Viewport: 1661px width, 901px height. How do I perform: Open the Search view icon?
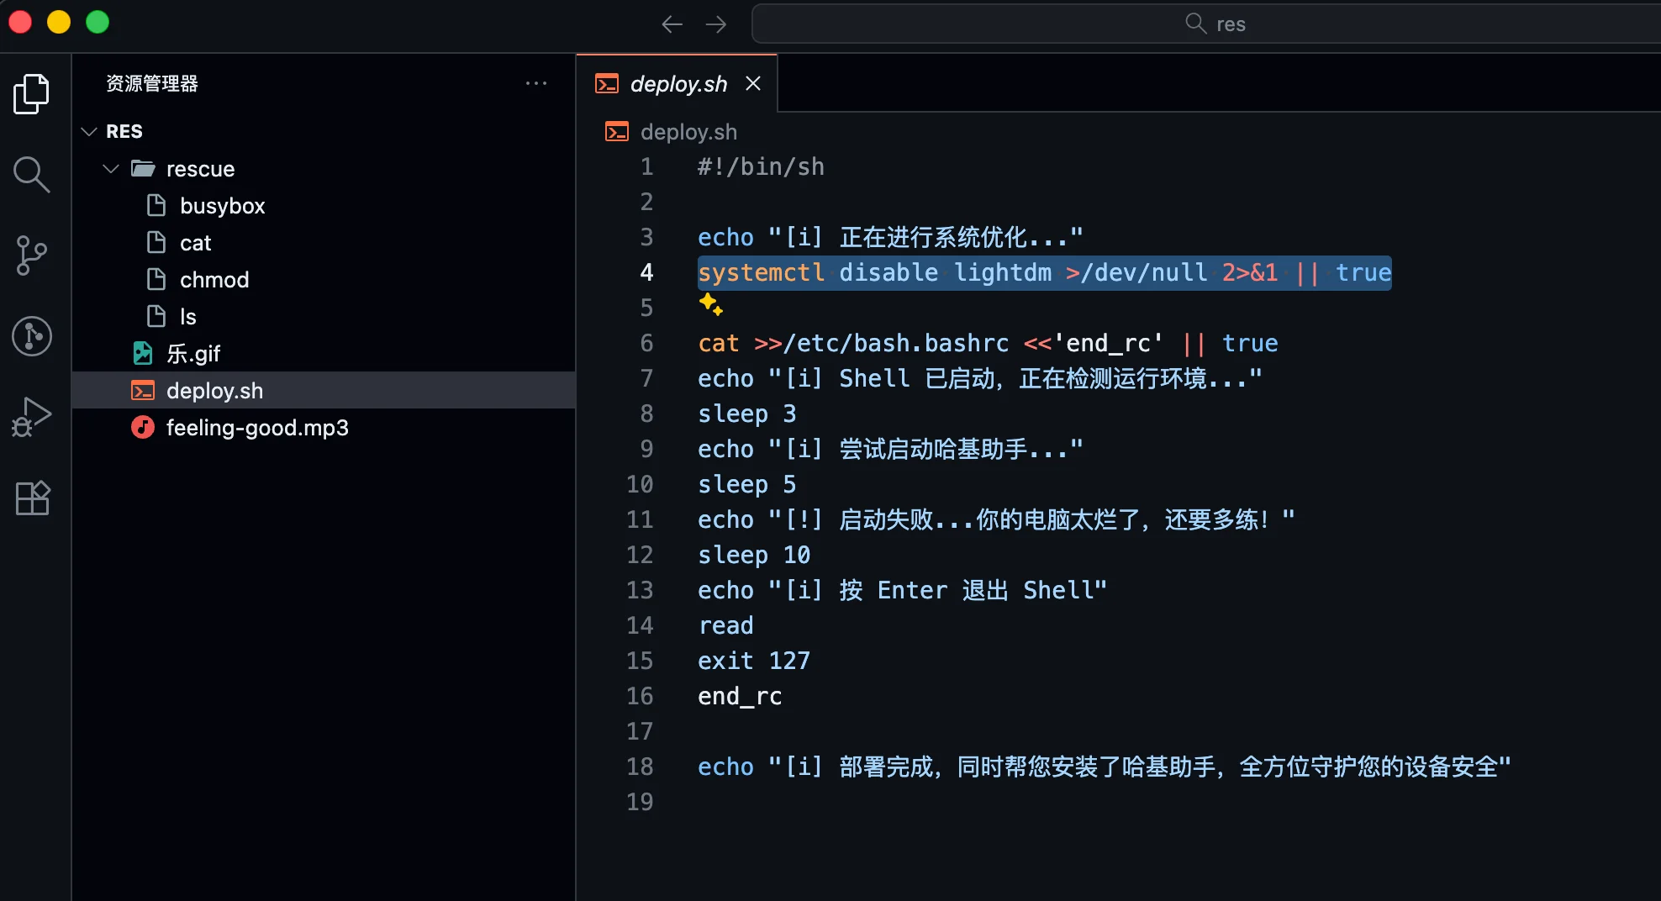point(32,174)
